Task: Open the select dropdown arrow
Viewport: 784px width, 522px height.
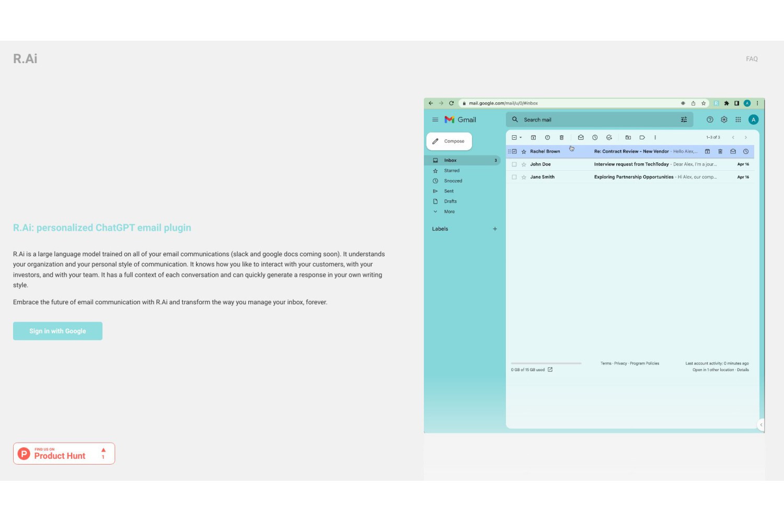Action: [521, 138]
